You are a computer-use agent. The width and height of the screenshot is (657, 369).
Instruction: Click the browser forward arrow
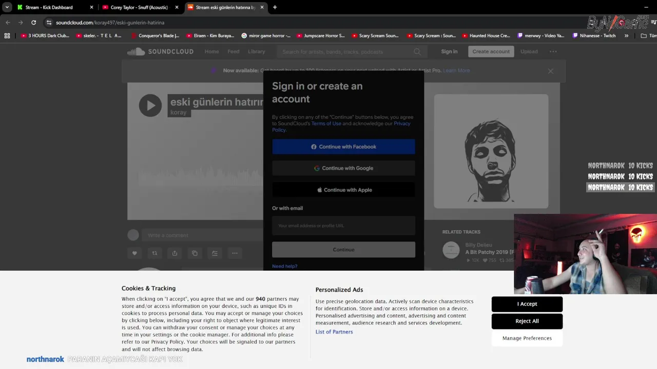click(x=21, y=23)
